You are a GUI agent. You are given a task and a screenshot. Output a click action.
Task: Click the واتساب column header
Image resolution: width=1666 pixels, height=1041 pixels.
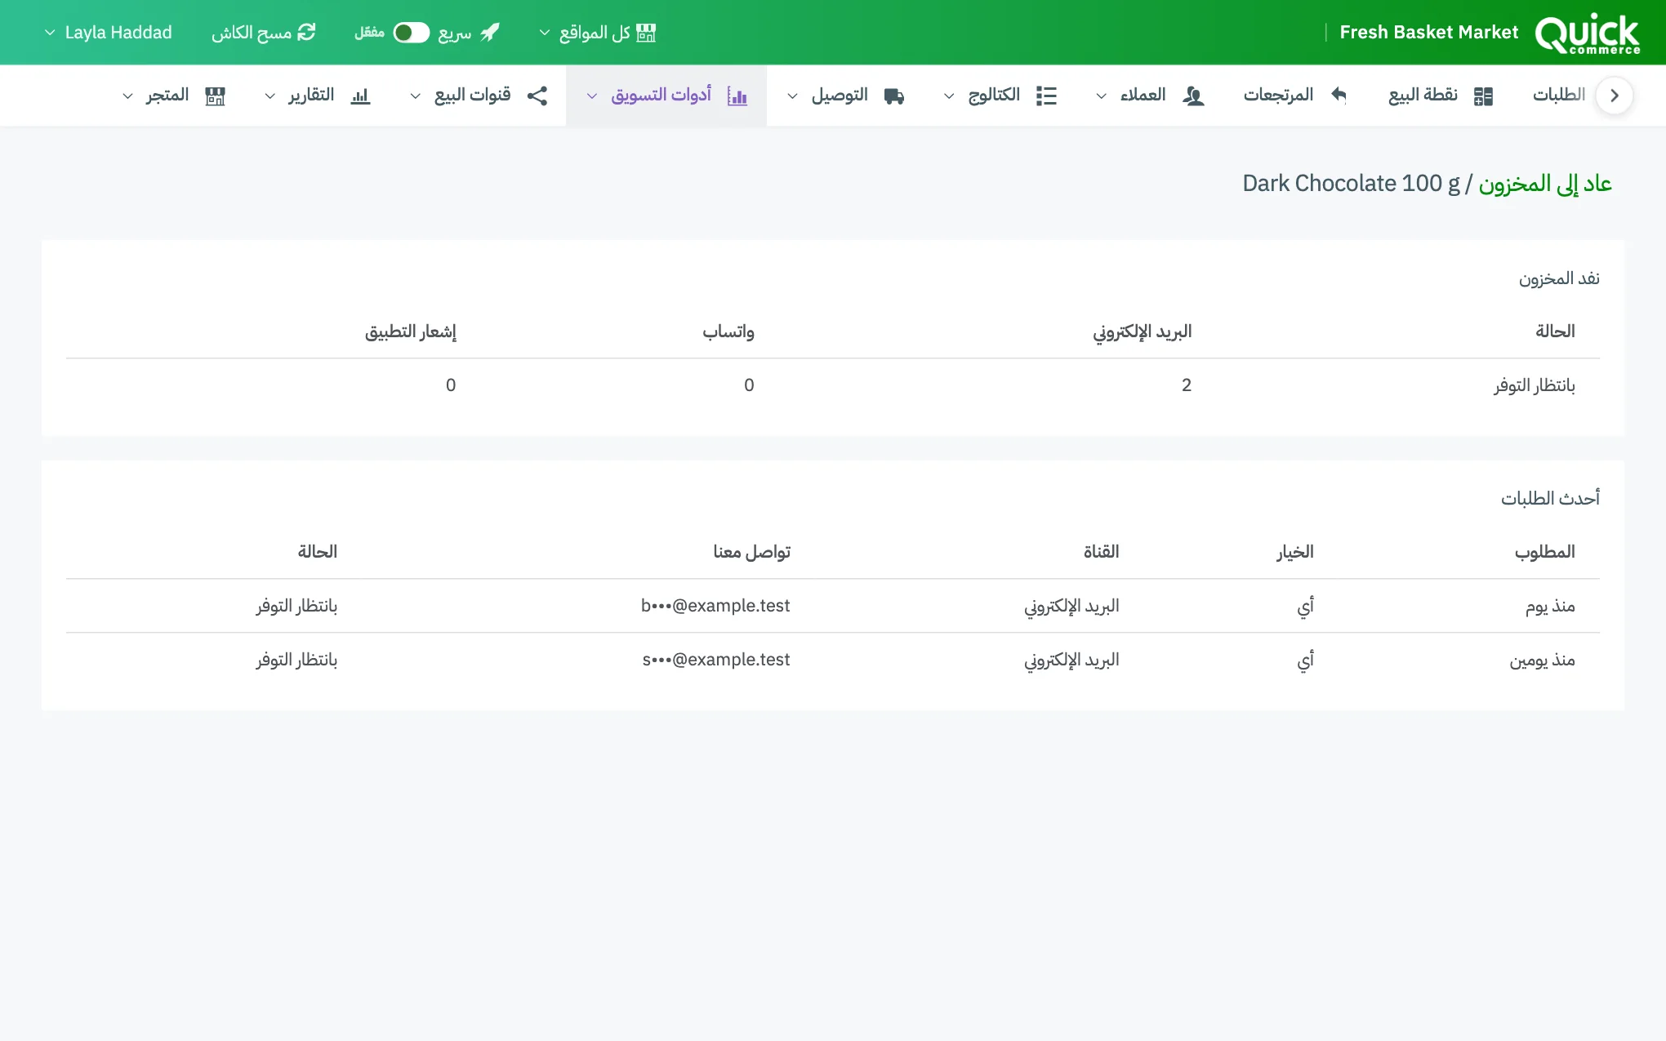click(728, 331)
